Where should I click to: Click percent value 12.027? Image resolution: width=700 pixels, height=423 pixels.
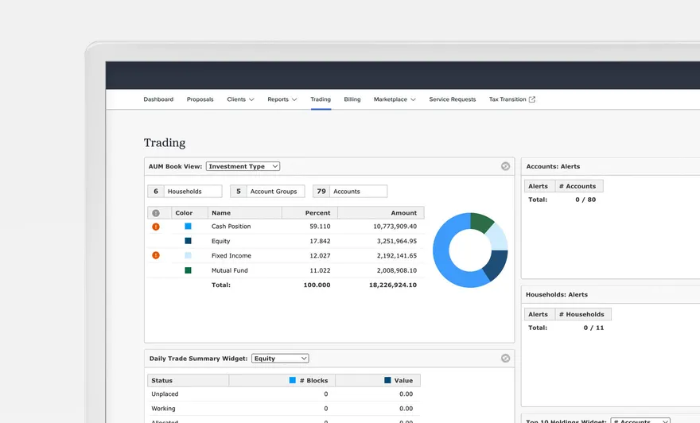click(x=320, y=256)
